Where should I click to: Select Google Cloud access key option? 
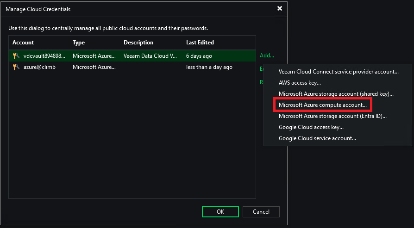coord(311,127)
